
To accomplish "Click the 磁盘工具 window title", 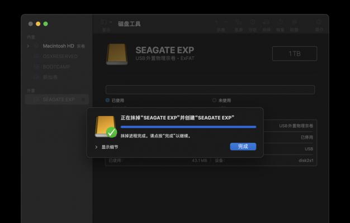I will coord(129,24).
